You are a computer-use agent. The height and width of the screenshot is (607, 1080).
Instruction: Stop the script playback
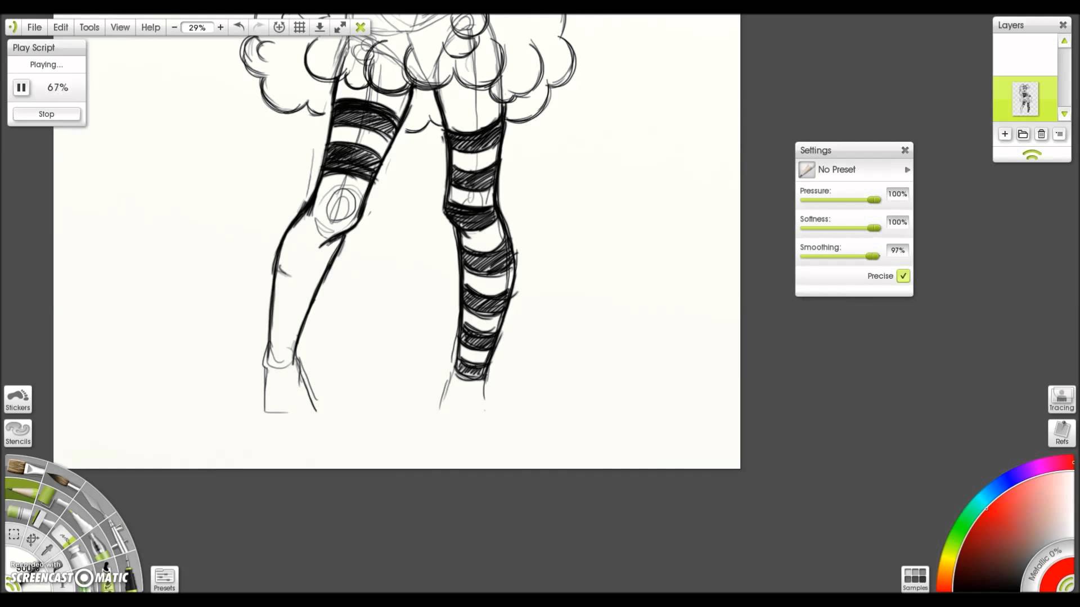(46, 114)
